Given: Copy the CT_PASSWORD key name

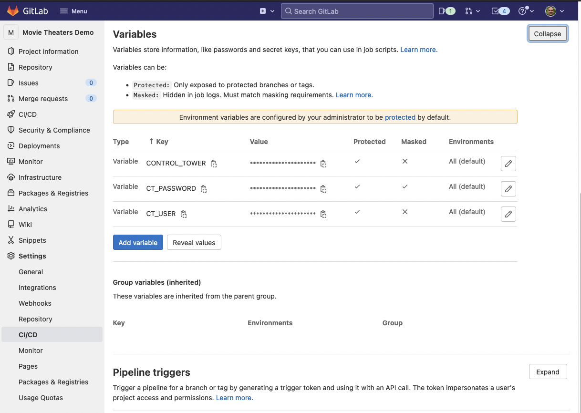Looking at the screenshot, I should pyautogui.click(x=204, y=189).
